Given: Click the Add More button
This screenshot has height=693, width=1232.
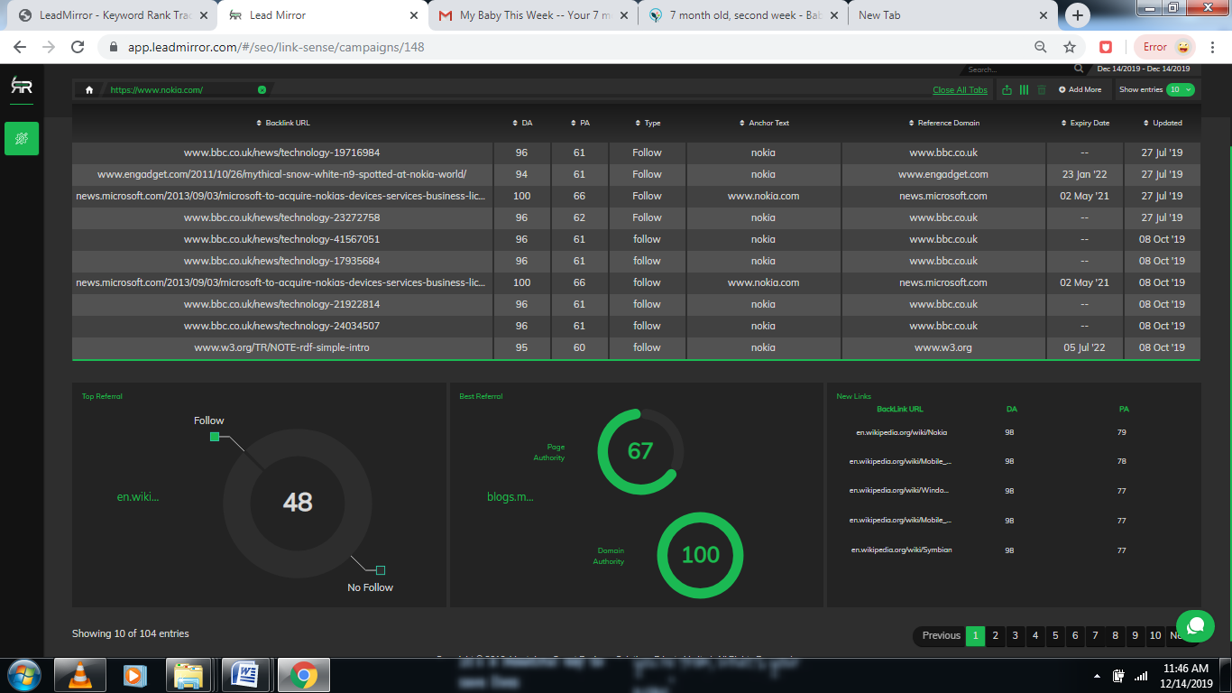Looking at the screenshot, I should click(x=1080, y=89).
